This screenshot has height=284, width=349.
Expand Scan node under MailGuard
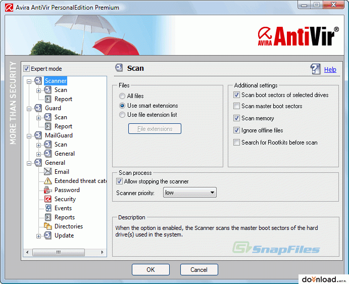38,145
